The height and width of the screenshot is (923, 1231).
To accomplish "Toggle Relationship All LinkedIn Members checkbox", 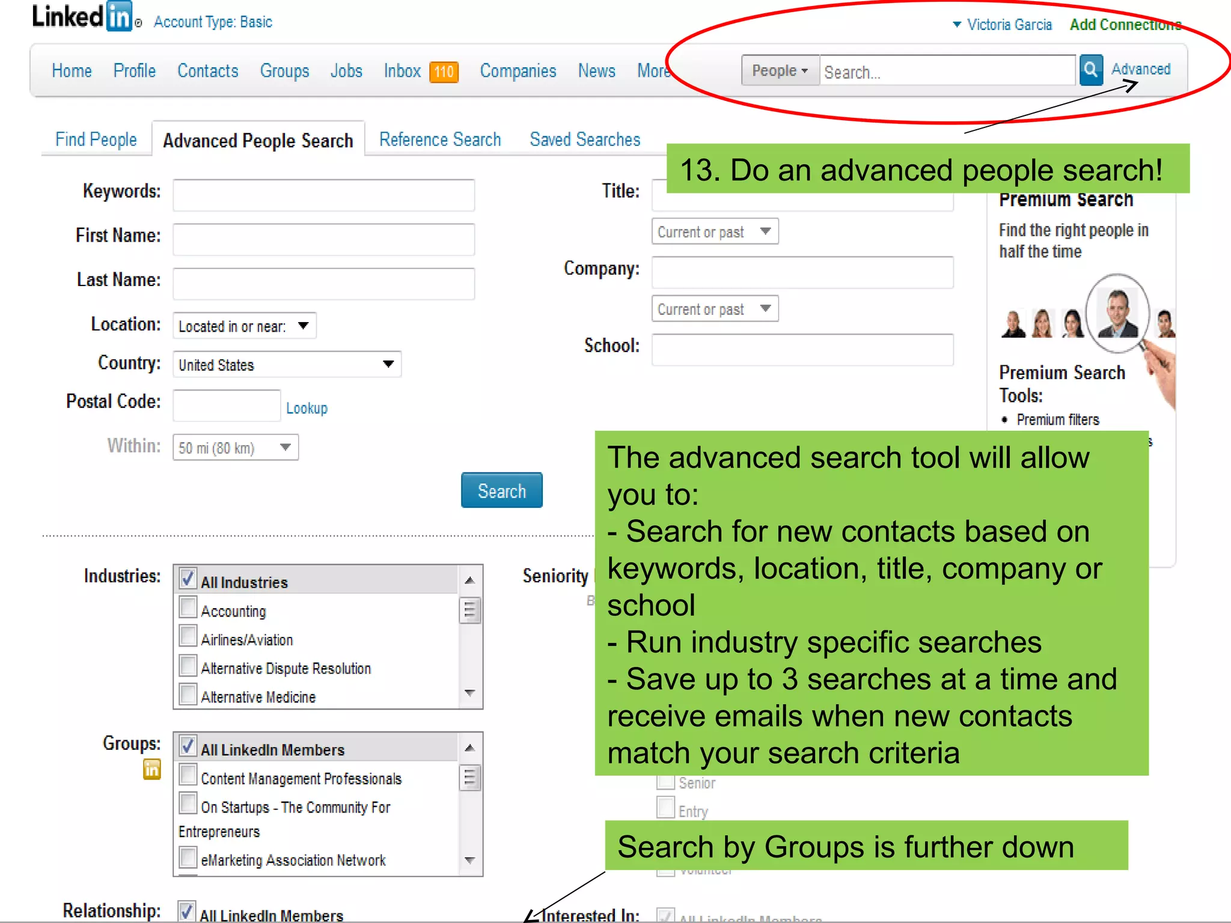I will (186, 911).
